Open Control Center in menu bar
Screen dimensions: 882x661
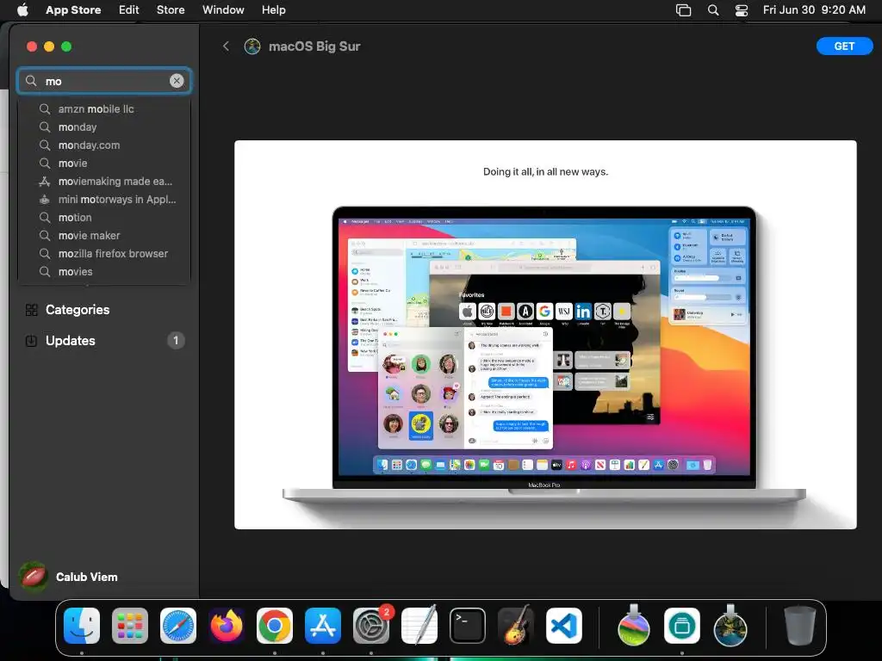pos(742,9)
